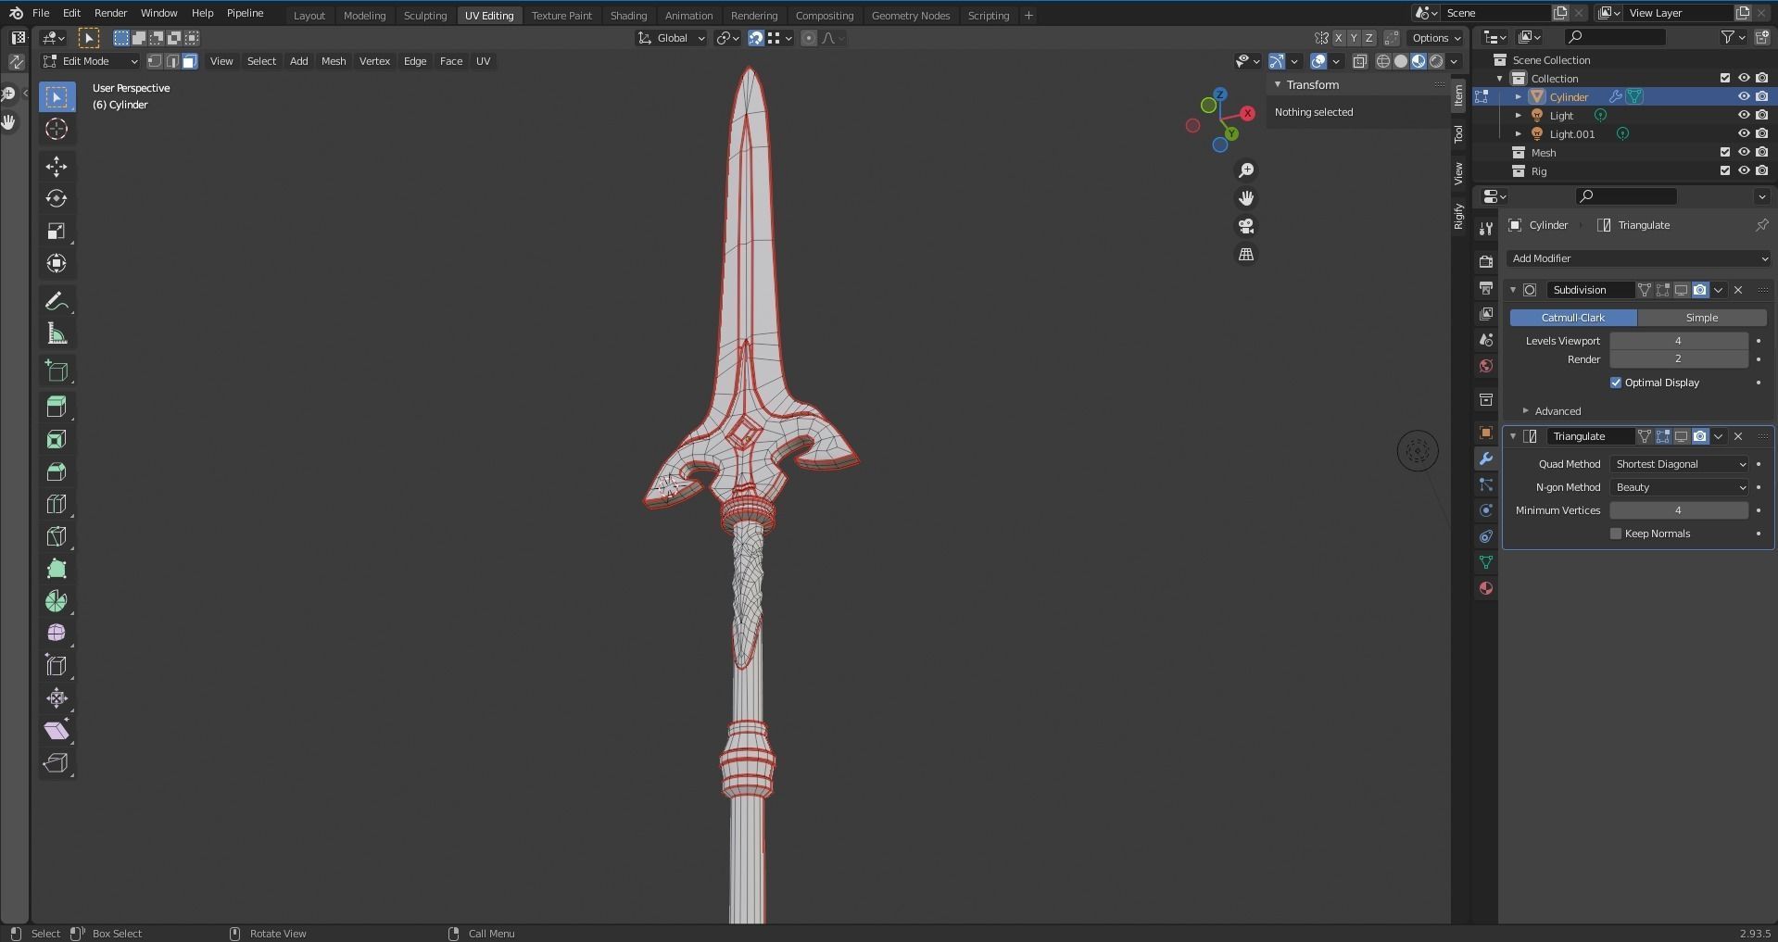Select Simple subdivision type
This screenshot has height=942, width=1778.
[x=1702, y=318]
